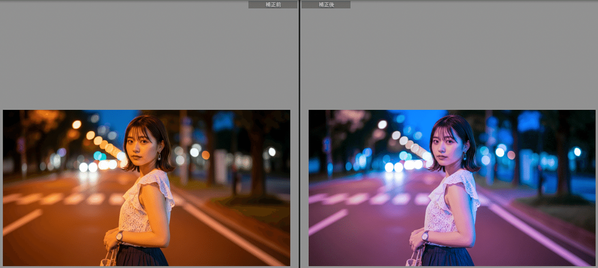Click the wristwatch in the after photo

click(425, 237)
